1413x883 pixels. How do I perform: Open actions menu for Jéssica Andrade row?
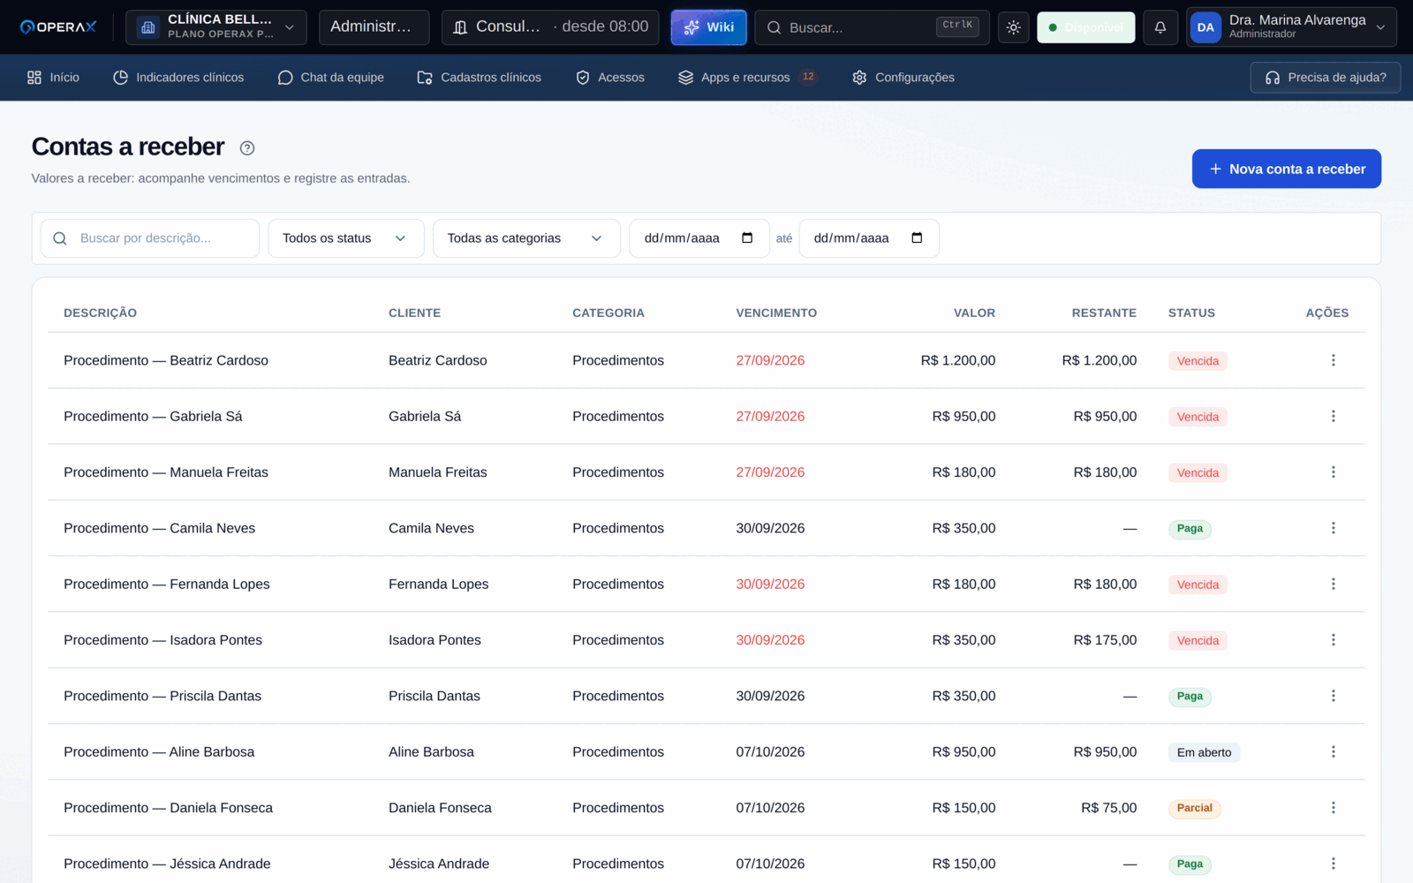(x=1333, y=864)
